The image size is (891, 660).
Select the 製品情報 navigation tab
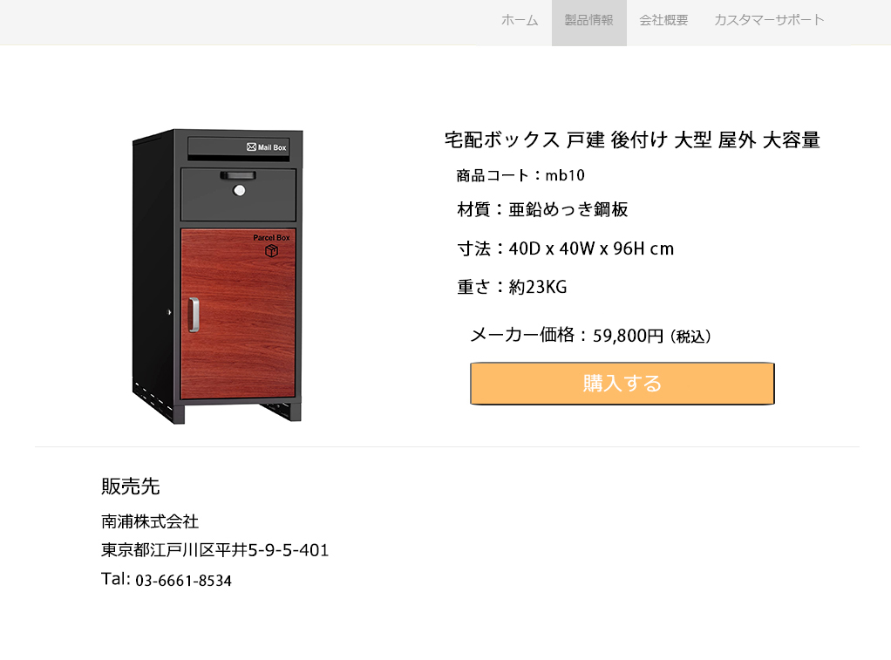[x=588, y=20]
